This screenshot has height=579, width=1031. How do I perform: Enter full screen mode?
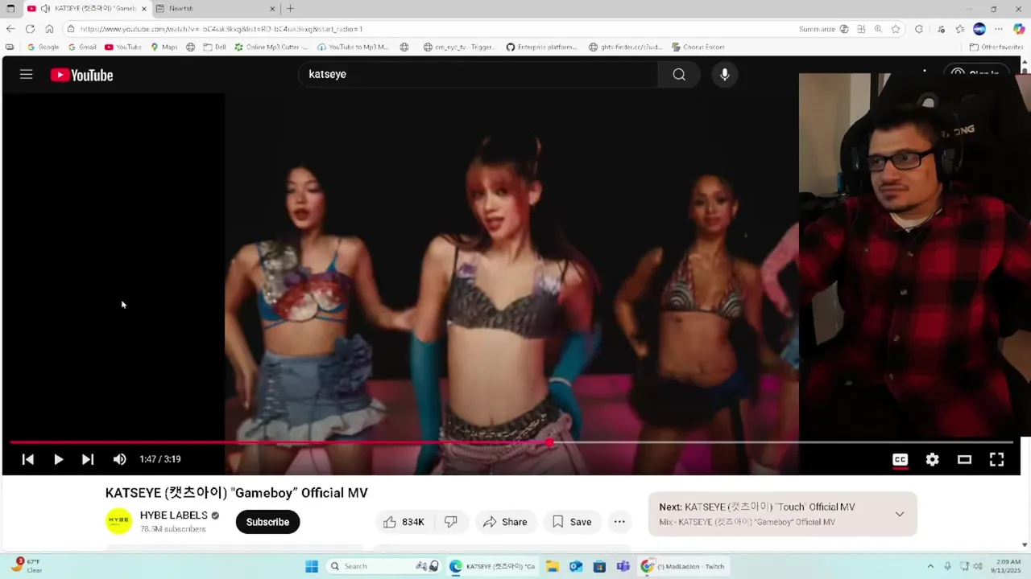[996, 459]
